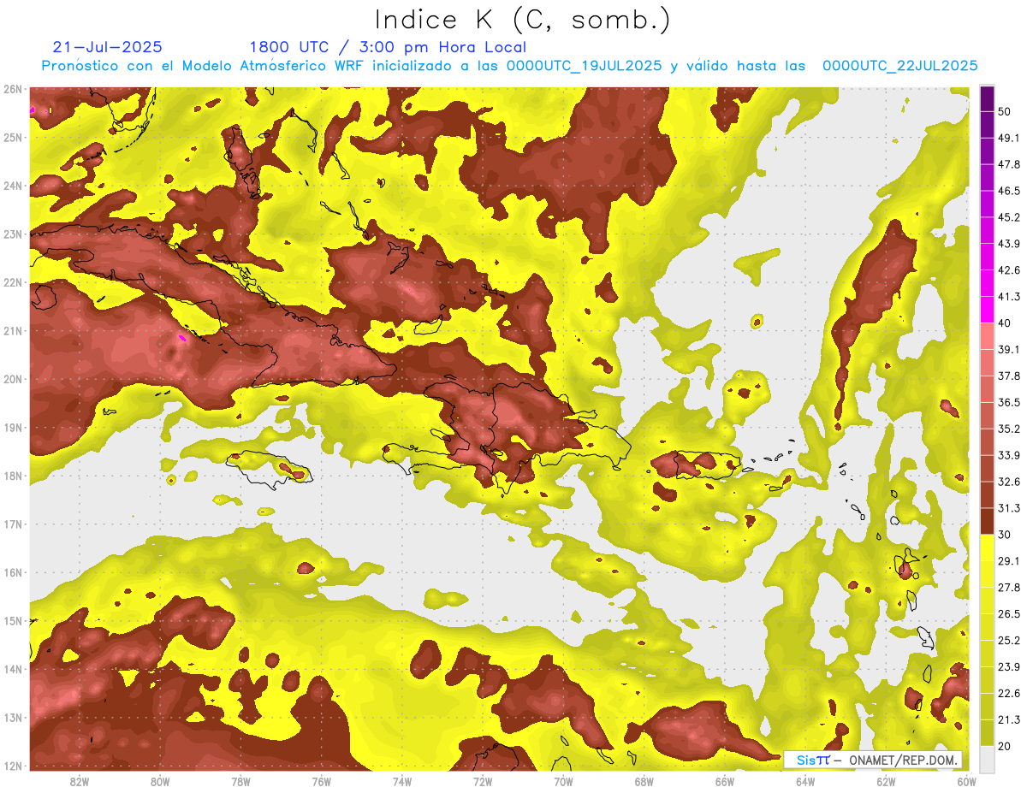Viewport: 1027px width, 793px height.
Task: Pick the gray swatch below 20
Action: point(987,759)
